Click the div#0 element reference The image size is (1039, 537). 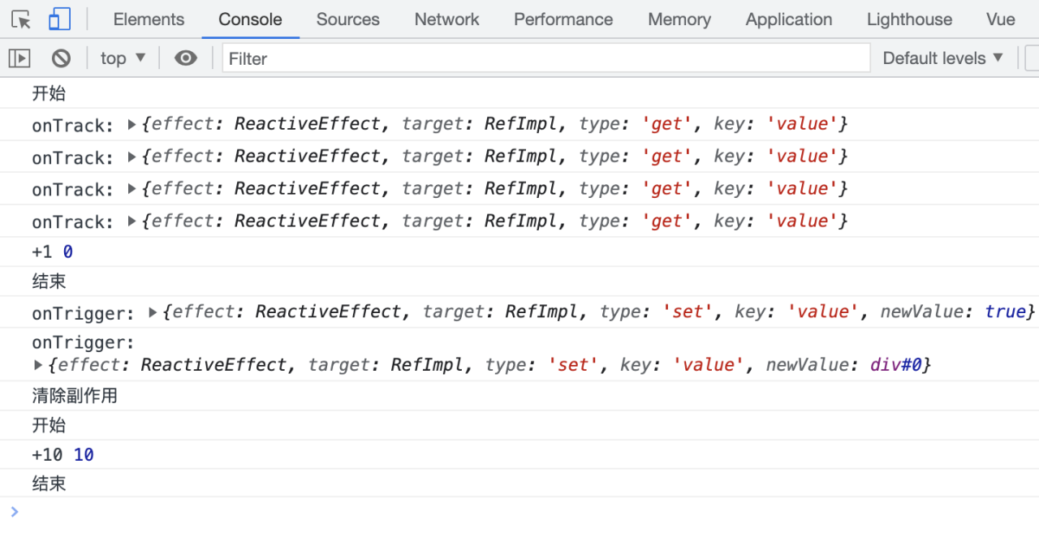coord(898,365)
